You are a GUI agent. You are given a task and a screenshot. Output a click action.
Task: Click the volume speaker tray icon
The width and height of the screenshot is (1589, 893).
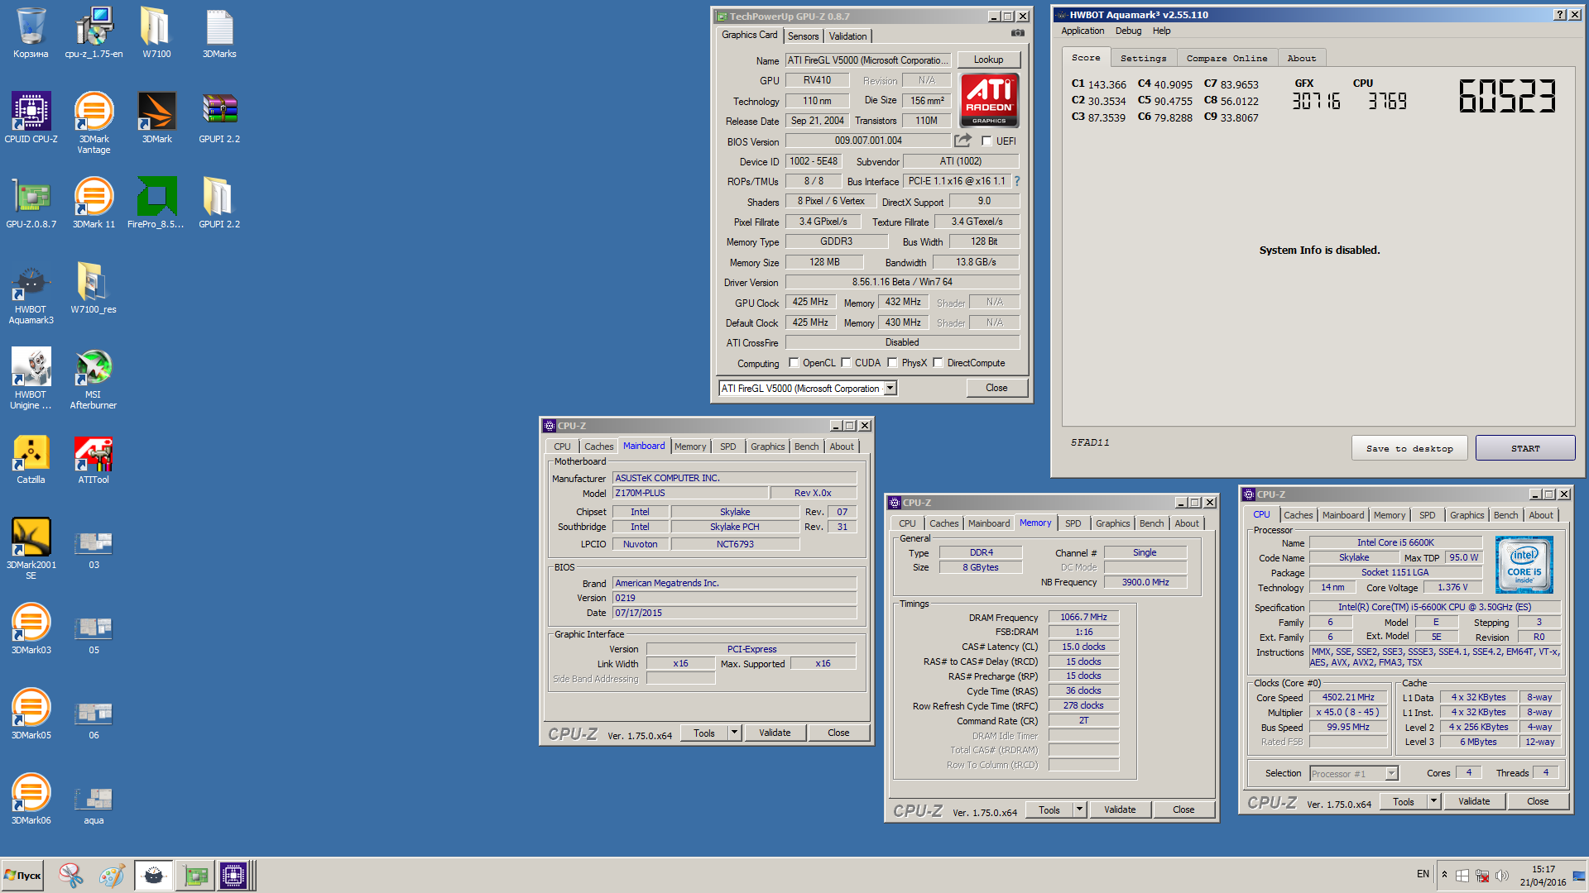point(1502,875)
